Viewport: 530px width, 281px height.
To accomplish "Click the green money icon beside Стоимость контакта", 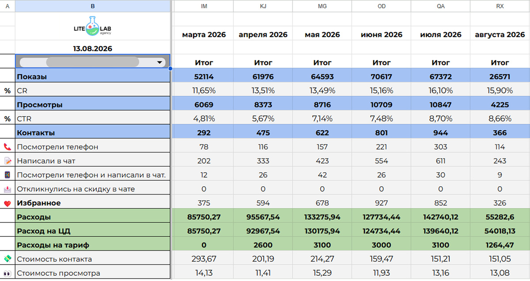I will tap(8, 258).
